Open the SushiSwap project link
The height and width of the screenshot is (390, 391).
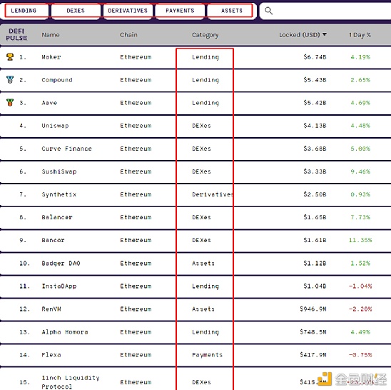pos(59,171)
